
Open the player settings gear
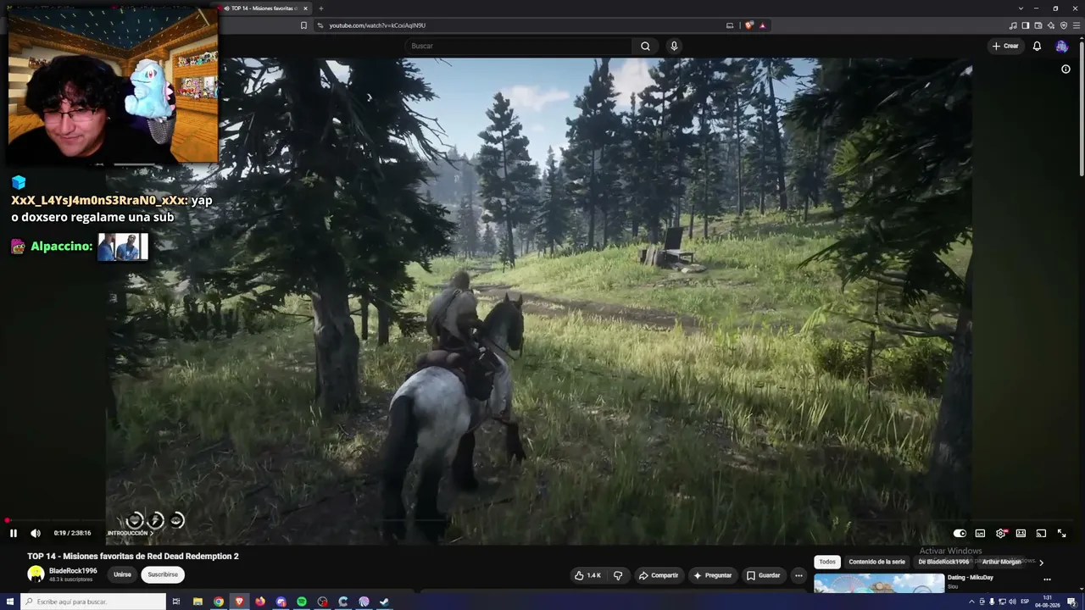click(x=1000, y=534)
